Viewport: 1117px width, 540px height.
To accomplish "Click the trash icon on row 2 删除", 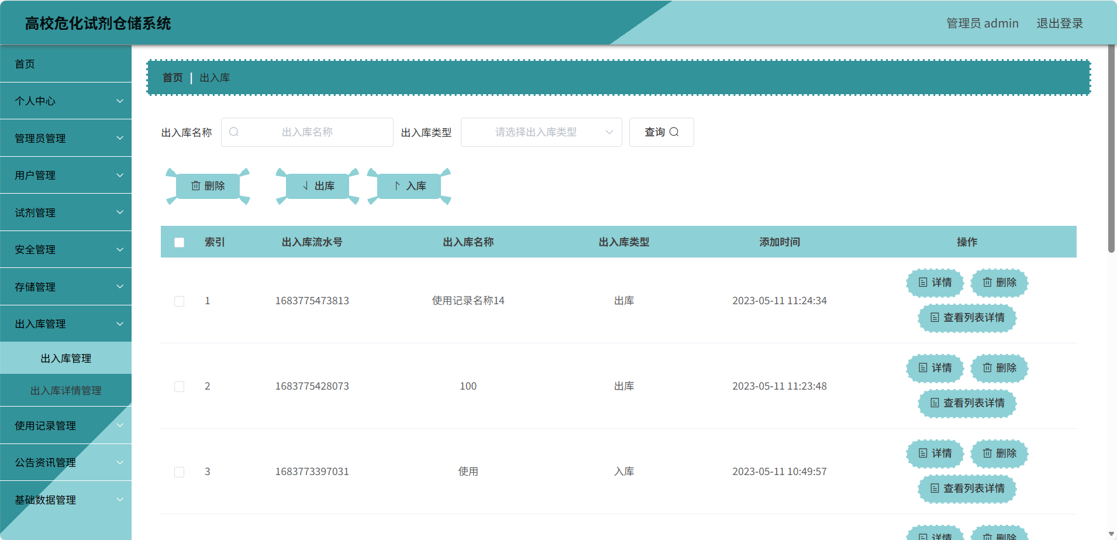I will click(x=987, y=368).
